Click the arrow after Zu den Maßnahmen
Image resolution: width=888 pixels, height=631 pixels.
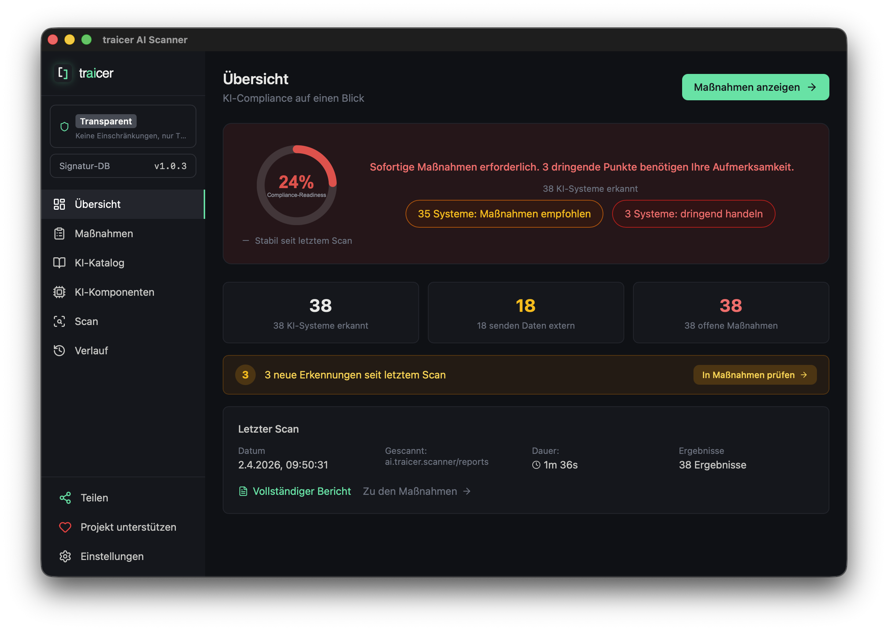467,491
